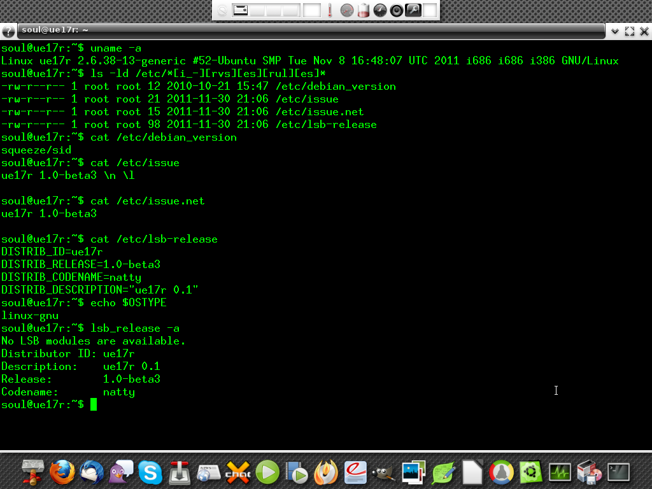Launch LibreOffice from the dock

click(x=472, y=472)
